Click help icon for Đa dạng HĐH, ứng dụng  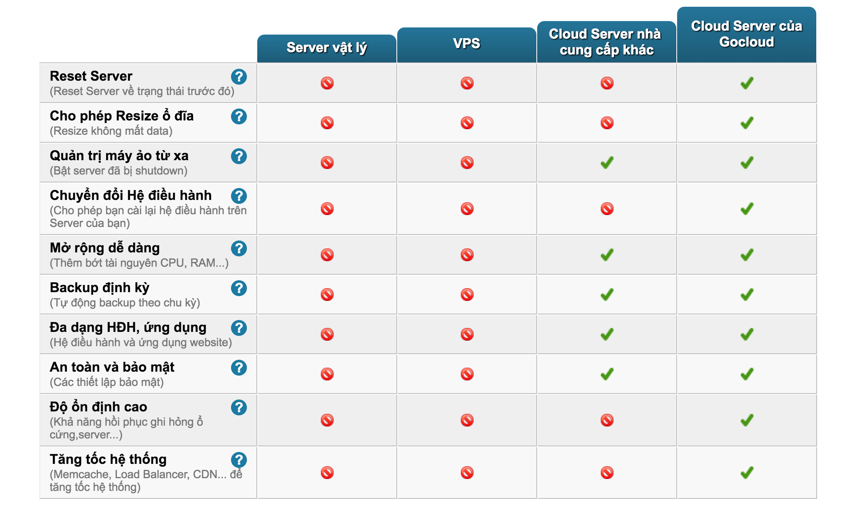click(239, 328)
